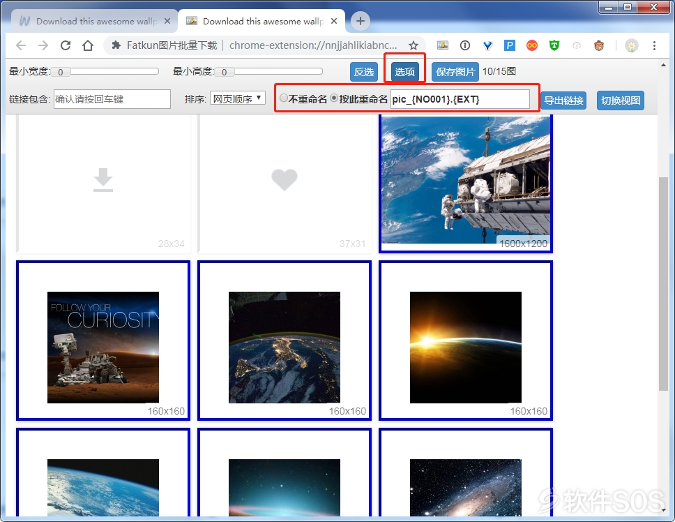This screenshot has width=675, height=522.
Task: Click the circled info extension icon
Action: (465, 45)
